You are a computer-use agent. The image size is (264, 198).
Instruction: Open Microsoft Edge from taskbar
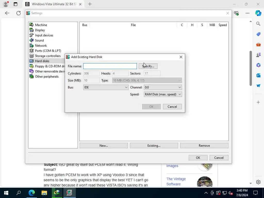coord(32,193)
